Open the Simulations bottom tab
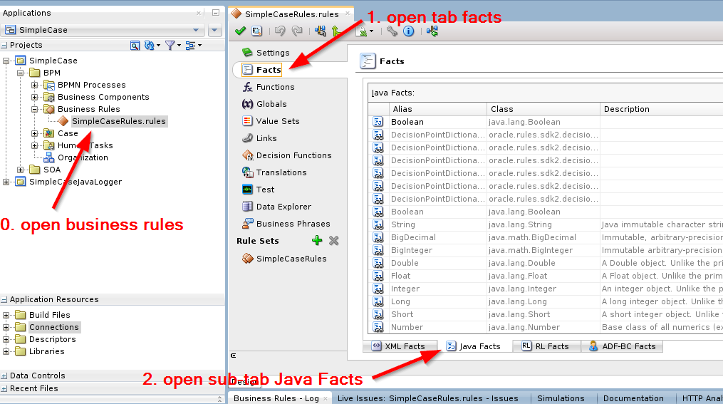Viewport: 723px width, 404px height. 561,398
